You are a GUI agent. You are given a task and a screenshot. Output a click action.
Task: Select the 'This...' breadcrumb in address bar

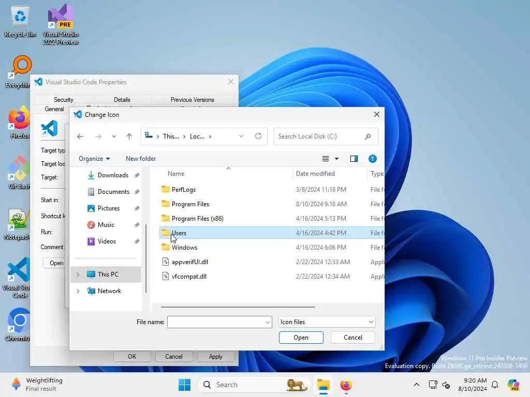(171, 136)
